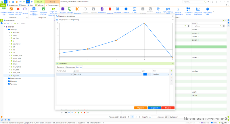Screen dimensions: 230x124
Task: Go to page 2 in pagination
Action: [136, 117]
